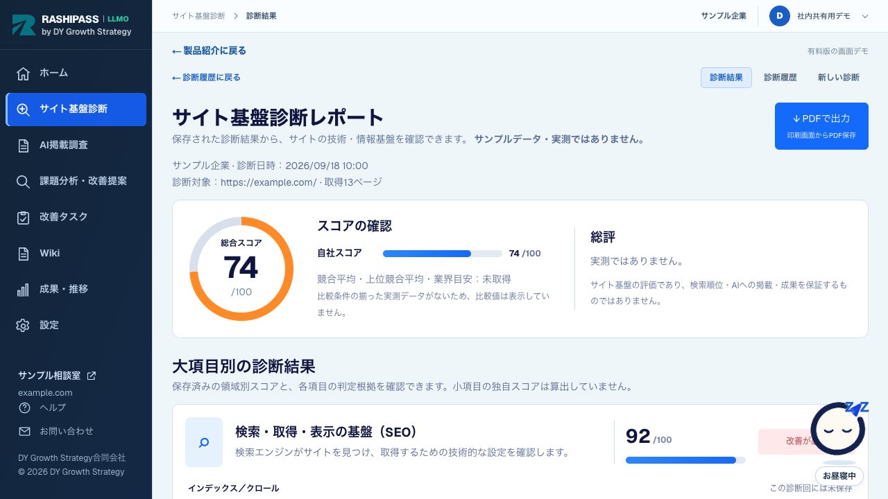Click the SEO section search icon

pyautogui.click(x=204, y=442)
